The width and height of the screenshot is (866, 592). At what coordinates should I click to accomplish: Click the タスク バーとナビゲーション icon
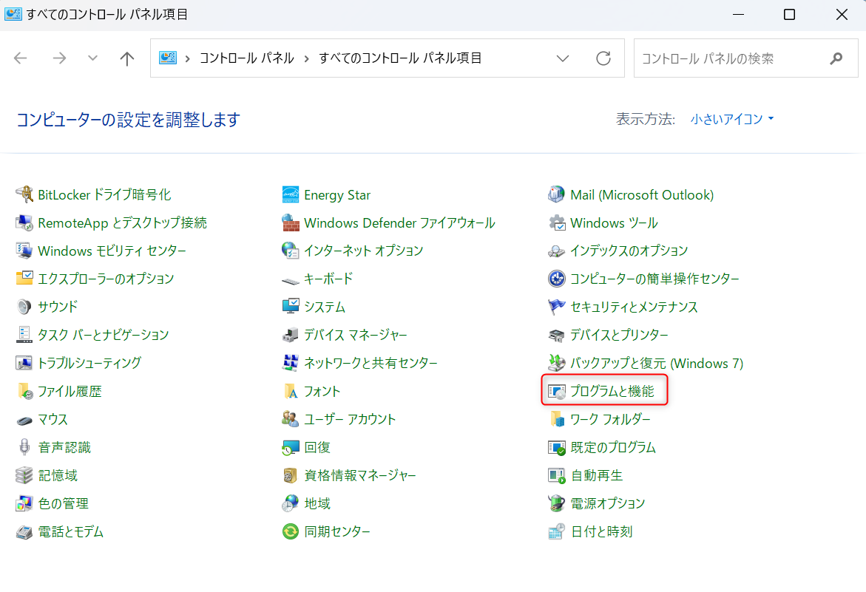(24, 335)
